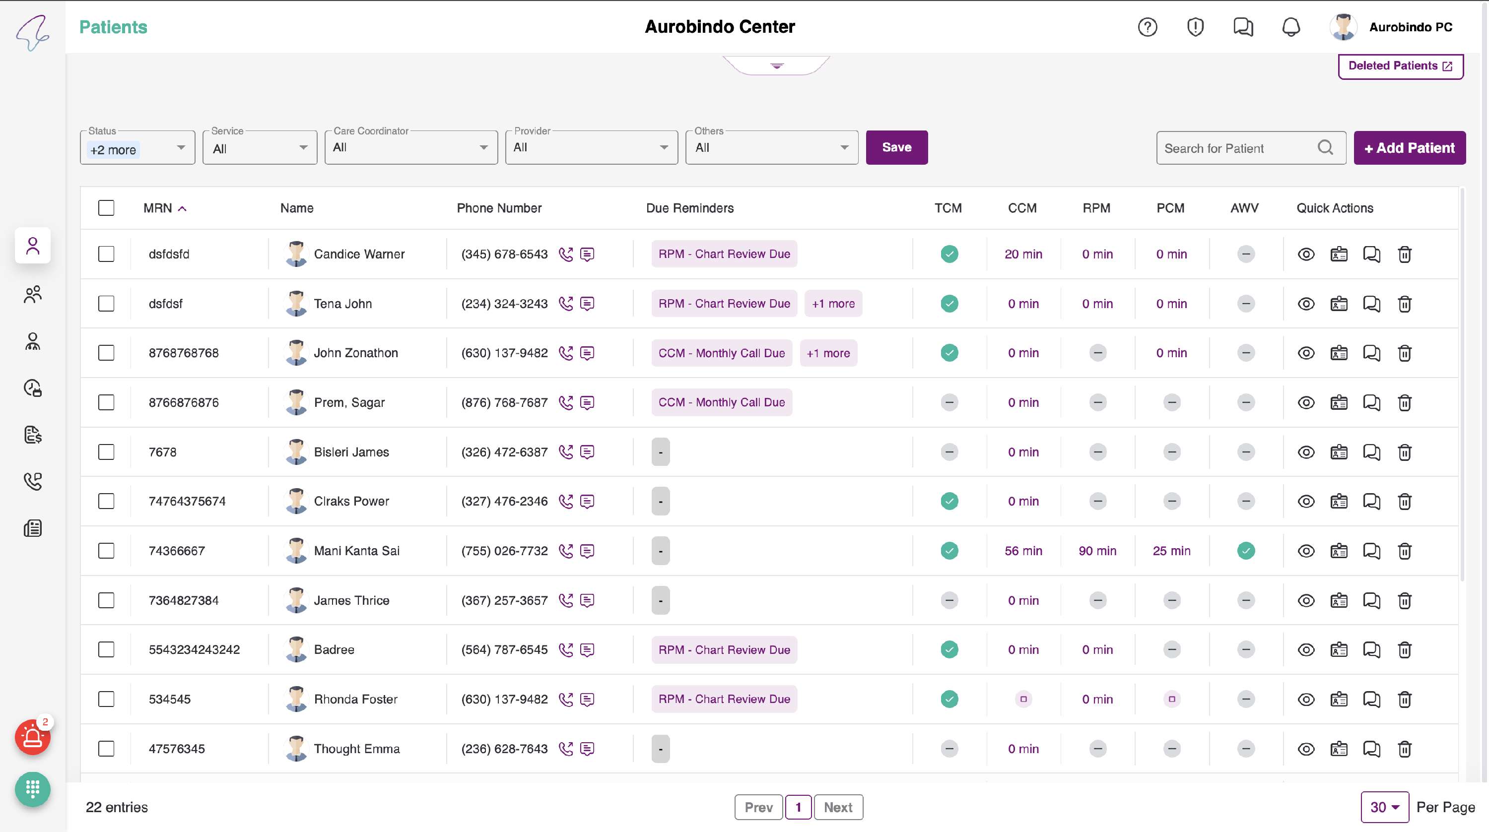Screen dimensions: 1489x832
Task: Click '+1 more' reminders for John Zonathon
Action: tap(828, 353)
